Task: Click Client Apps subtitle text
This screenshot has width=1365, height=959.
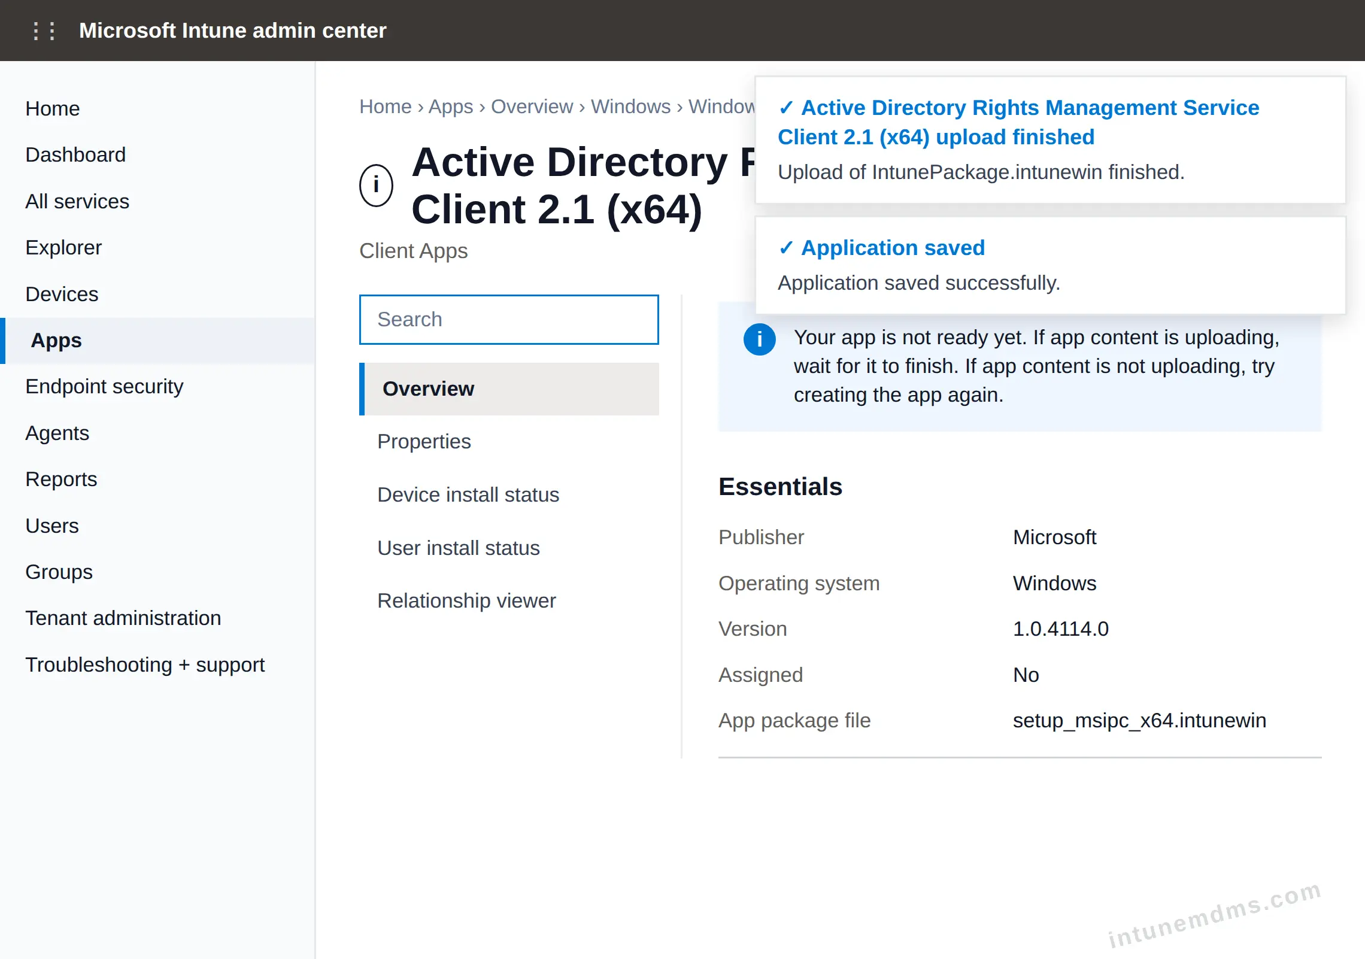Action: pos(413,251)
